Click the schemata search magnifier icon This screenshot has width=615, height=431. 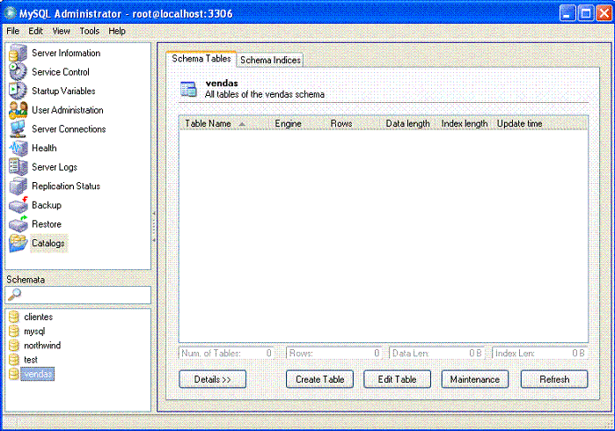coord(14,295)
